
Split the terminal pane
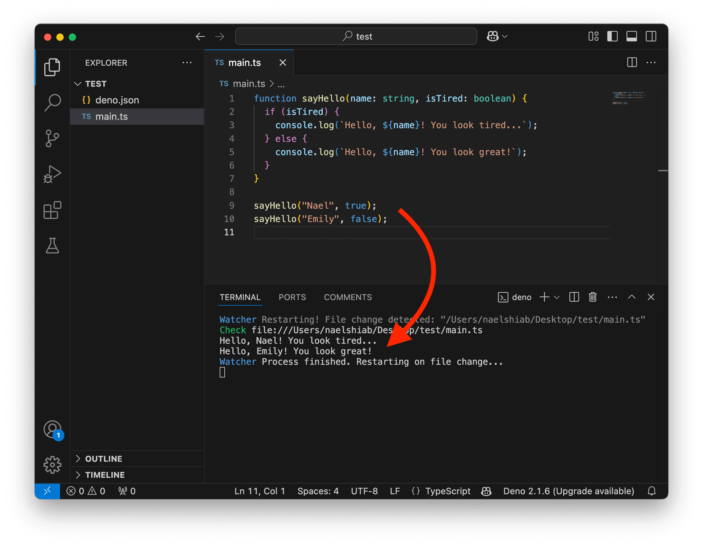574,297
